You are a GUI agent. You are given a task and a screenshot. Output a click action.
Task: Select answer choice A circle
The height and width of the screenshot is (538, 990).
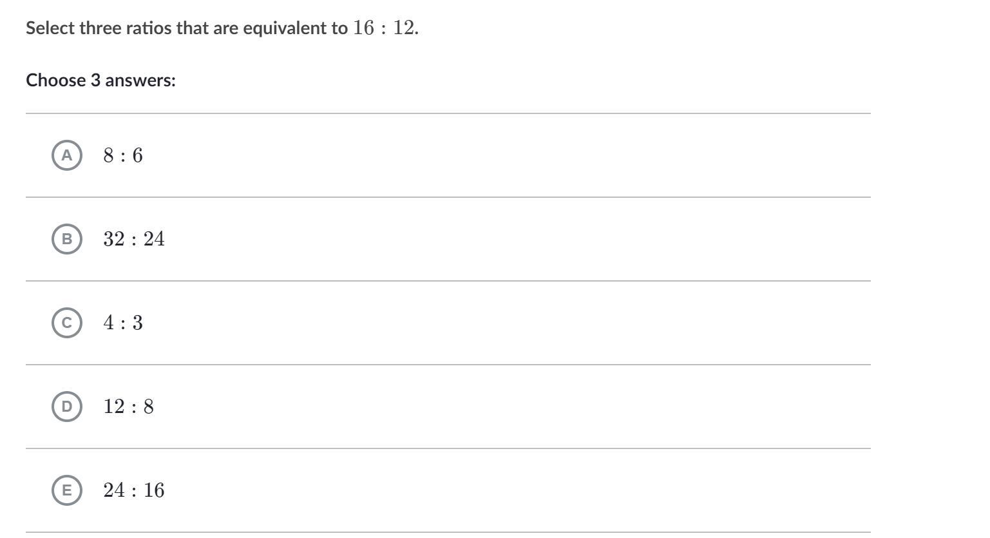point(67,155)
